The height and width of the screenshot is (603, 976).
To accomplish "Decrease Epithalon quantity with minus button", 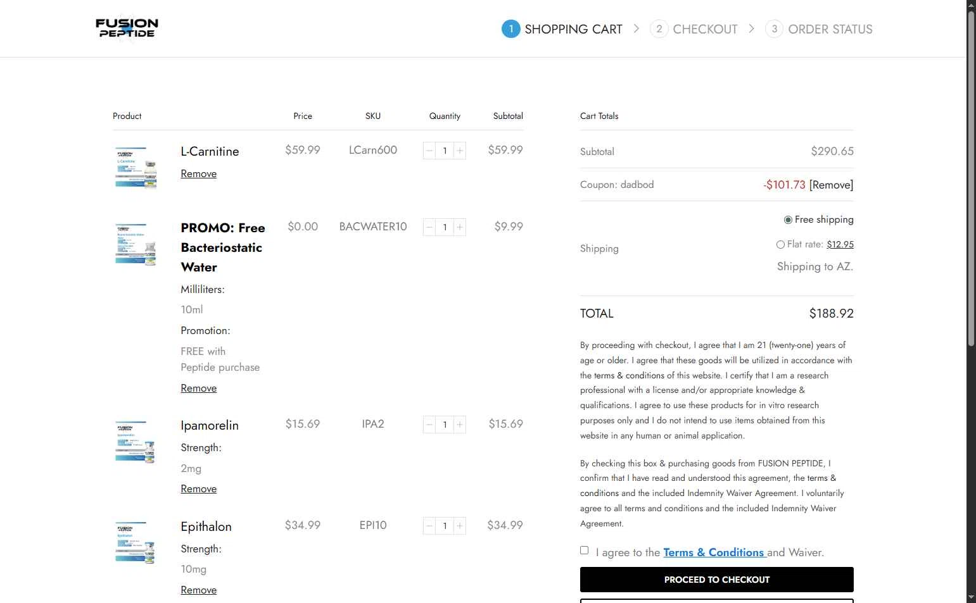I will (x=429, y=526).
